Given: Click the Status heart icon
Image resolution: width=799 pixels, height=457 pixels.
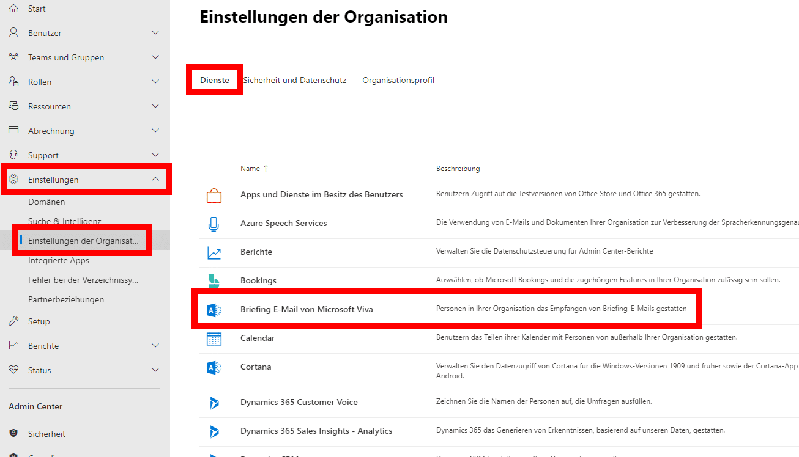Looking at the screenshot, I should 13,370.
